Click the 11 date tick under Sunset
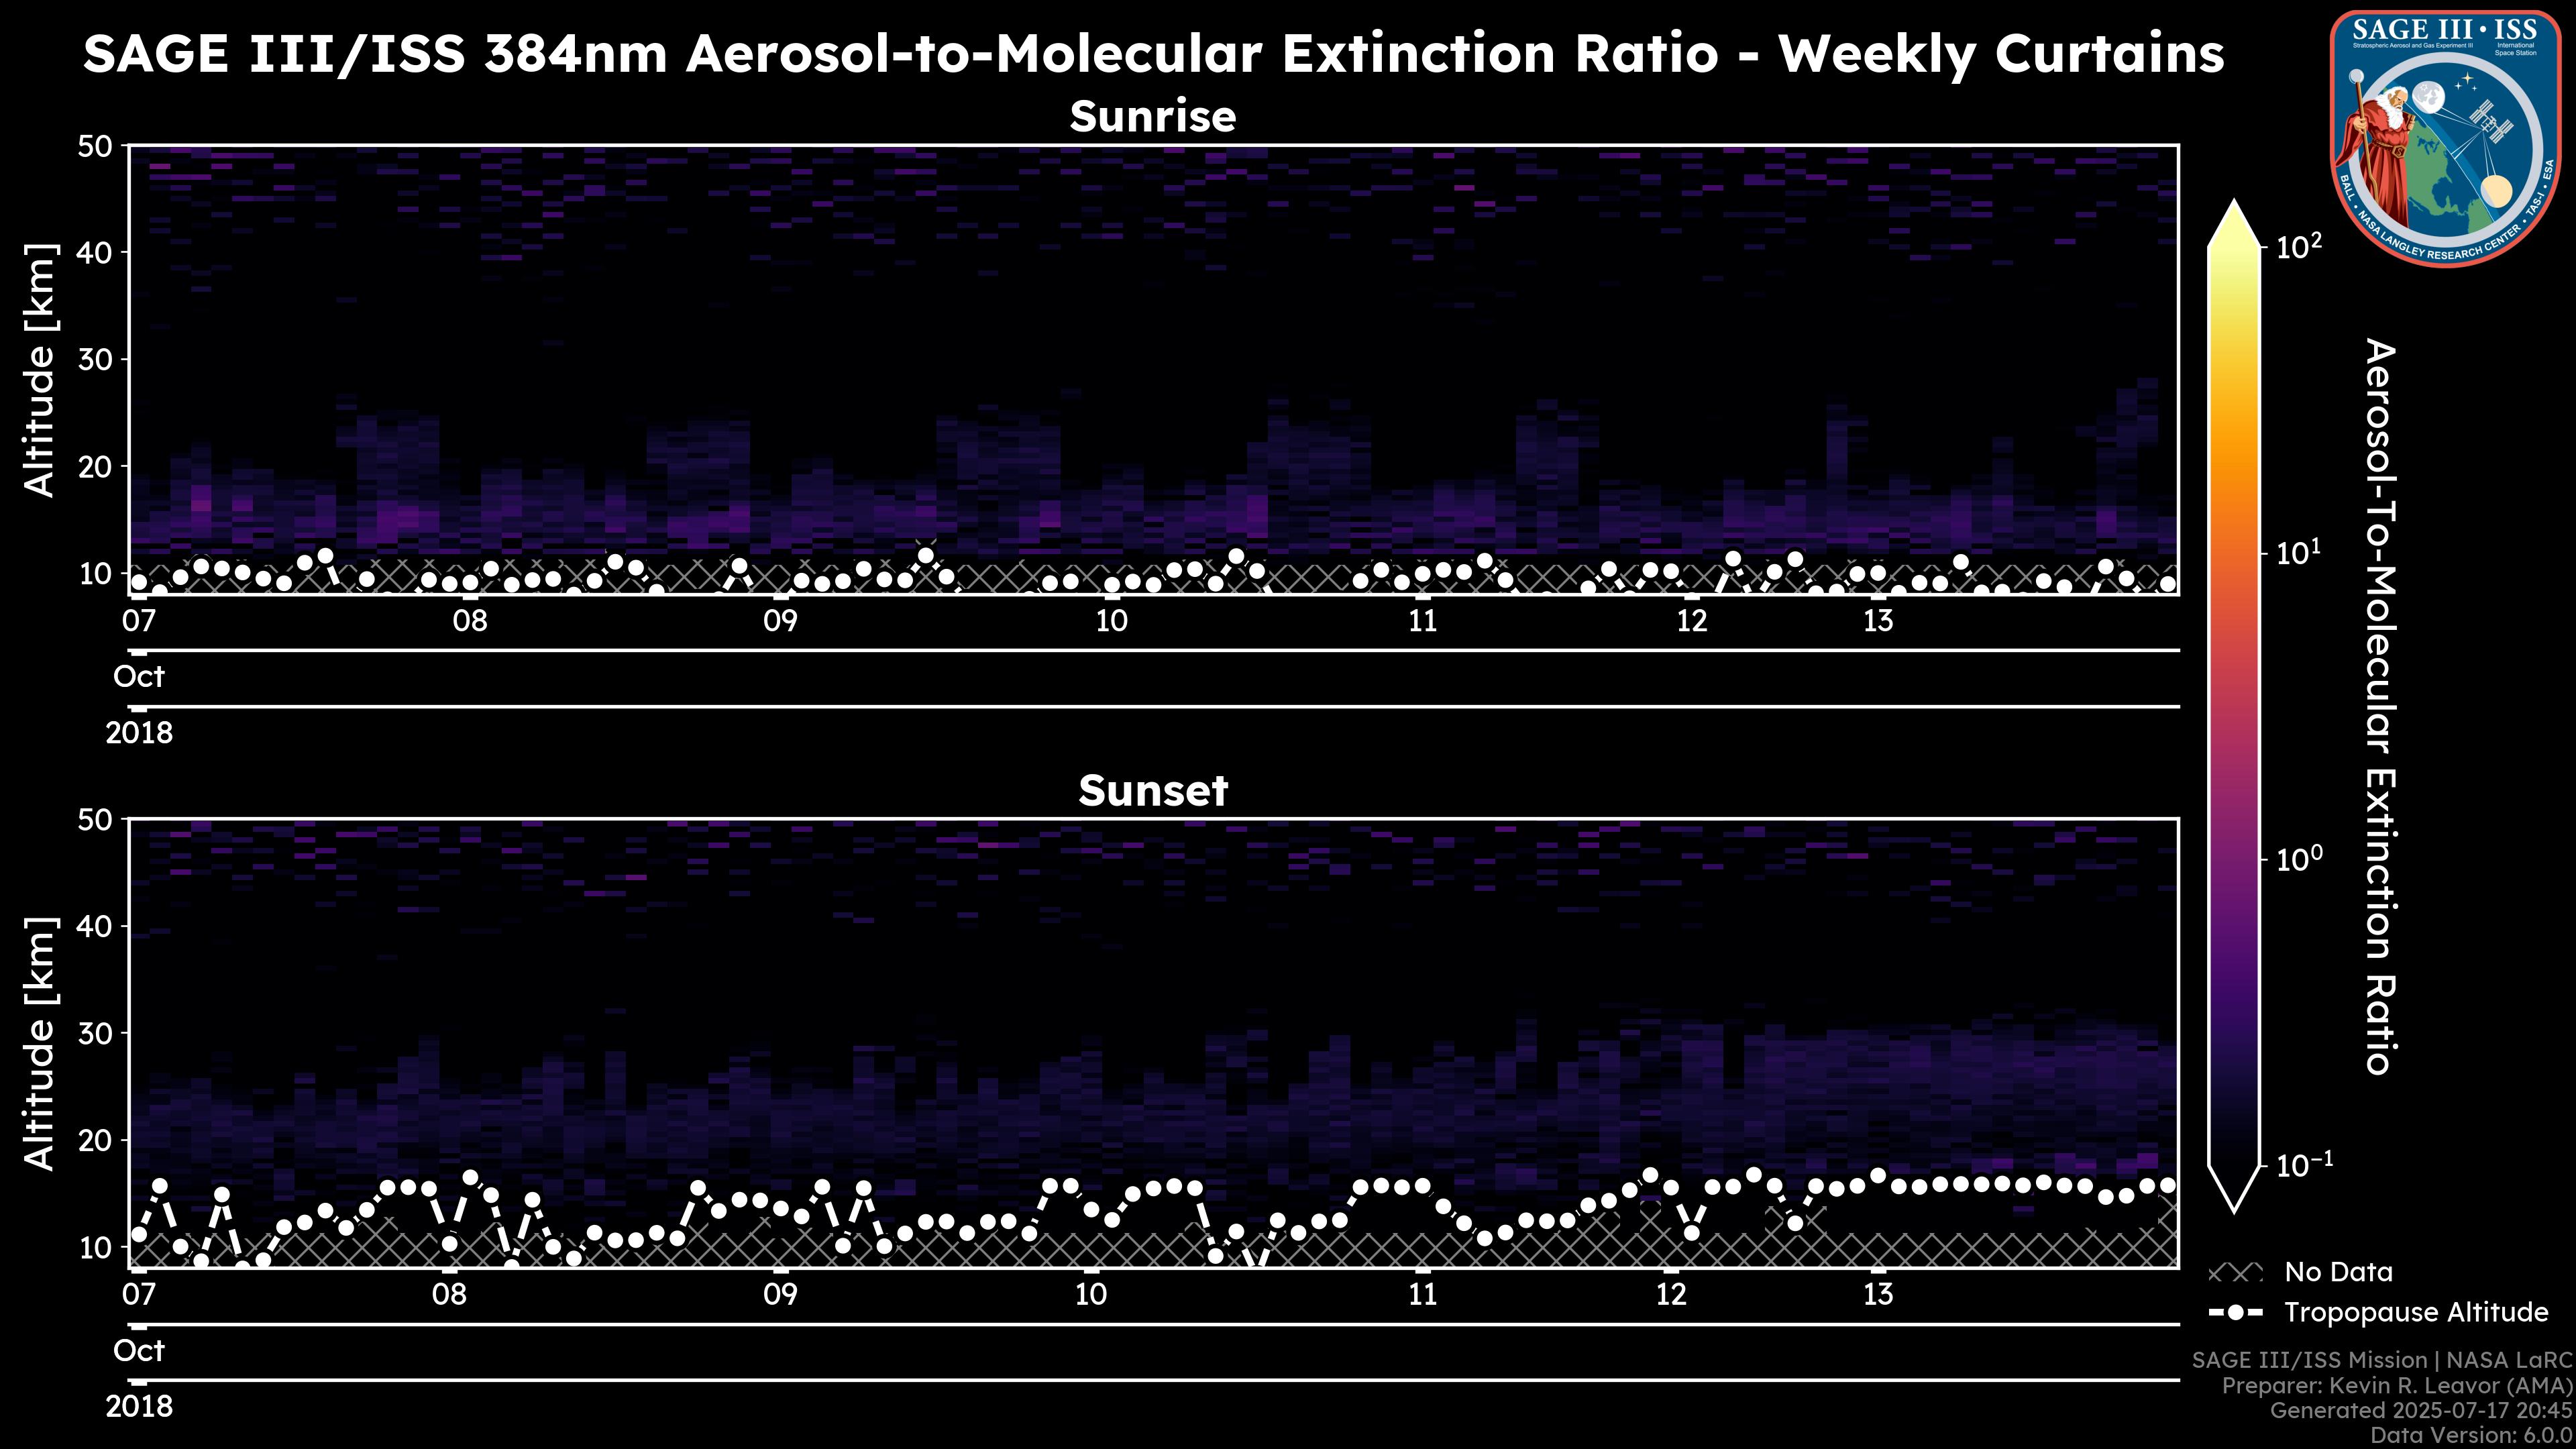2576x1449 pixels. (x=1422, y=1295)
